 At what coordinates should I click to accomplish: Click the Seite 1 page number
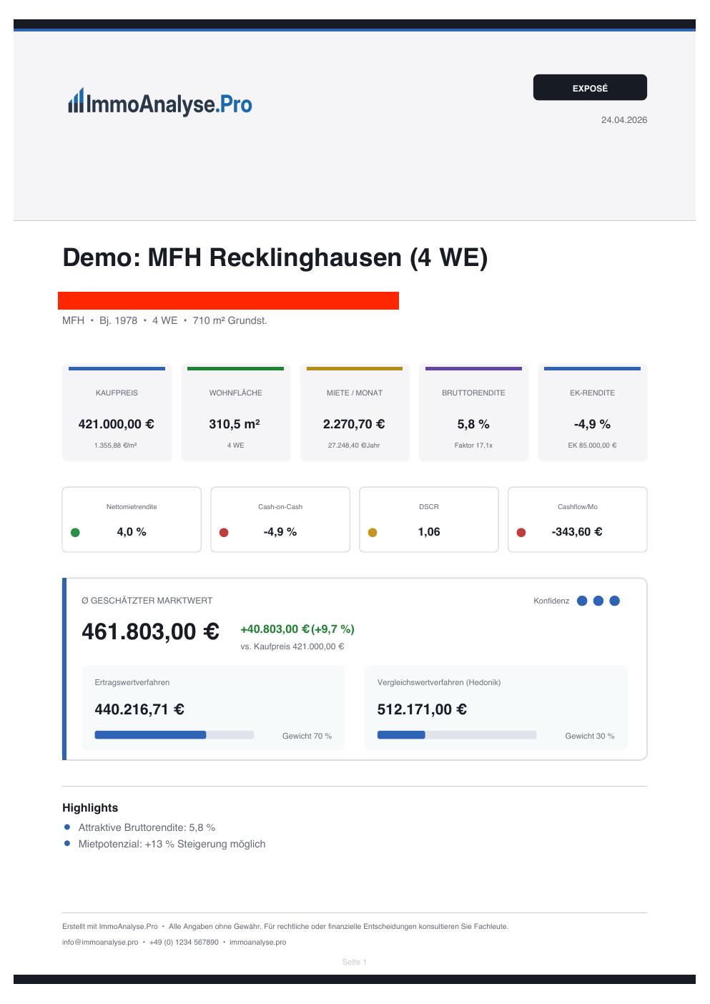pos(355,962)
